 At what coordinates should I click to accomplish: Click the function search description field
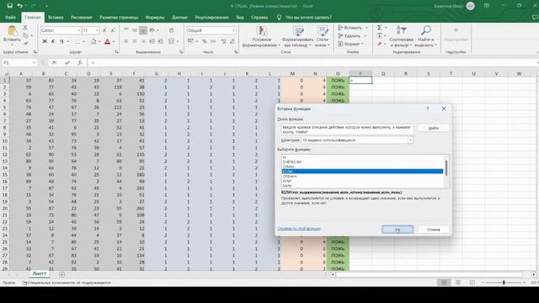click(347, 129)
